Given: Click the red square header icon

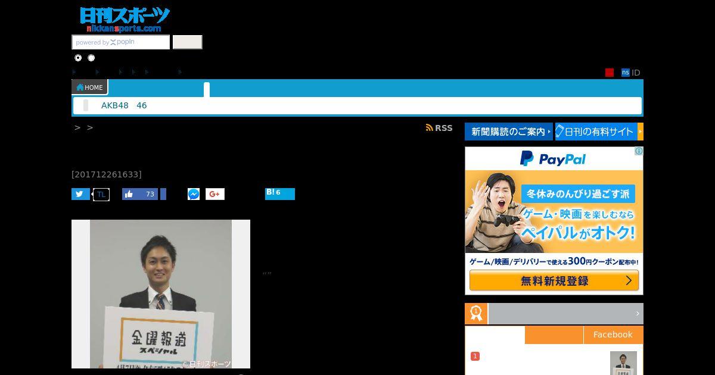Looking at the screenshot, I should click(610, 73).
